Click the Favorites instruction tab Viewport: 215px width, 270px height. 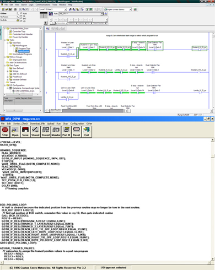(60, 23)
